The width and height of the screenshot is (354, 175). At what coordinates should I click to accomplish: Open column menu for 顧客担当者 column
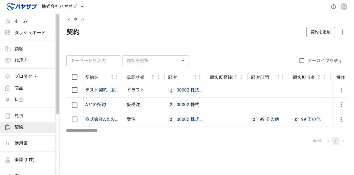[324, 77]
